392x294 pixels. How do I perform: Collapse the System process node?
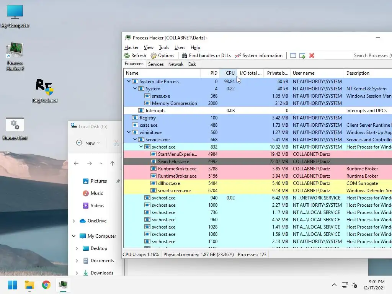[x=135, y=88]
